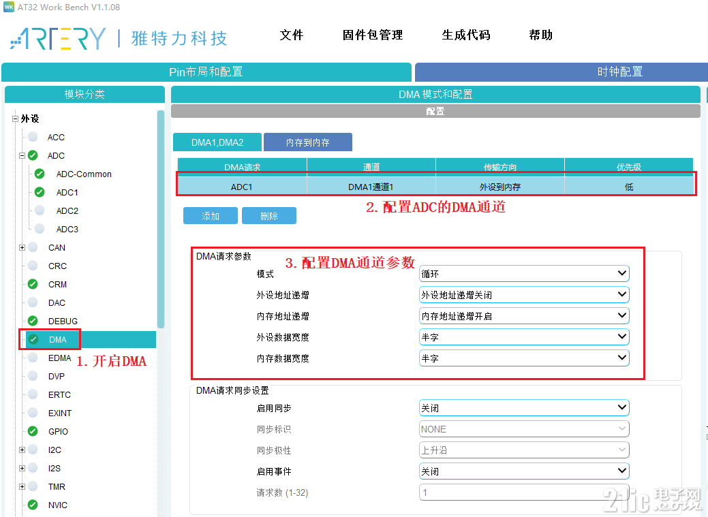Click the 低 priority cell

pos(628,187)
